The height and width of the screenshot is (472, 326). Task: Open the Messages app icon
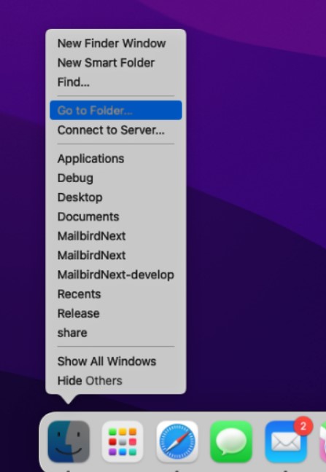(x=231, y=441)
